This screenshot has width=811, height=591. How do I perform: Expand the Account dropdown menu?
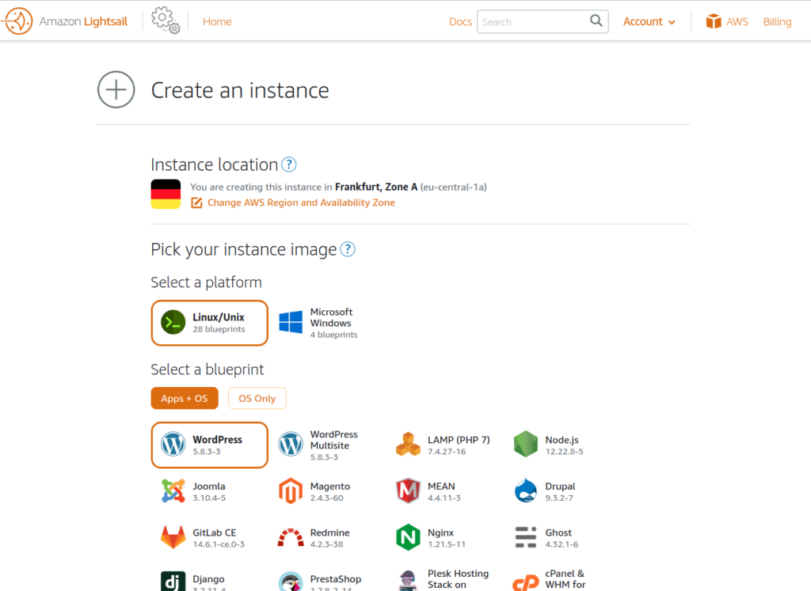point(649,21)
